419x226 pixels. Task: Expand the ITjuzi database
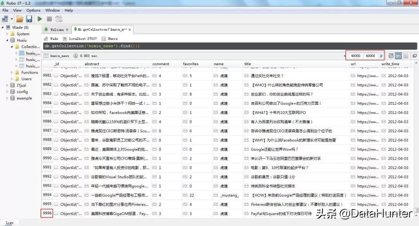(7, 85)
